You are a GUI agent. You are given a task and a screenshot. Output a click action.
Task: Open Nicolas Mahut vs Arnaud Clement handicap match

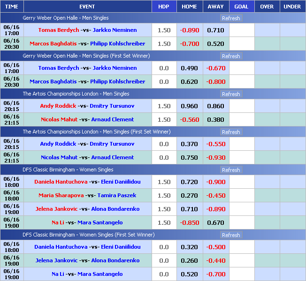pos(87,119)
